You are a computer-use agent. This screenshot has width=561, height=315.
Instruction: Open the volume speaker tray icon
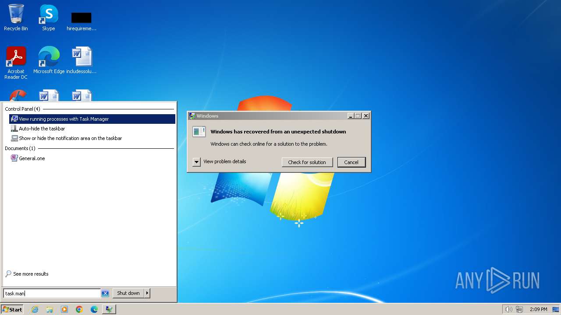(x=508, y=309)
